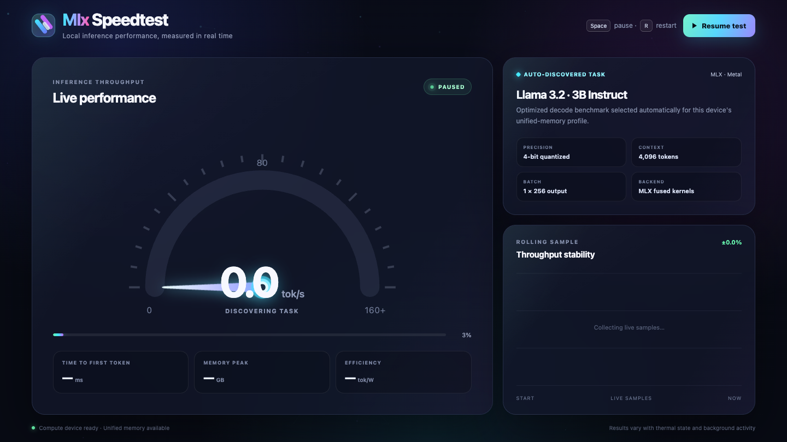Click the Batch 1 × 256 output tile
Screen dimensions: 787x442
pyautogui.click(x=571, y=187)
